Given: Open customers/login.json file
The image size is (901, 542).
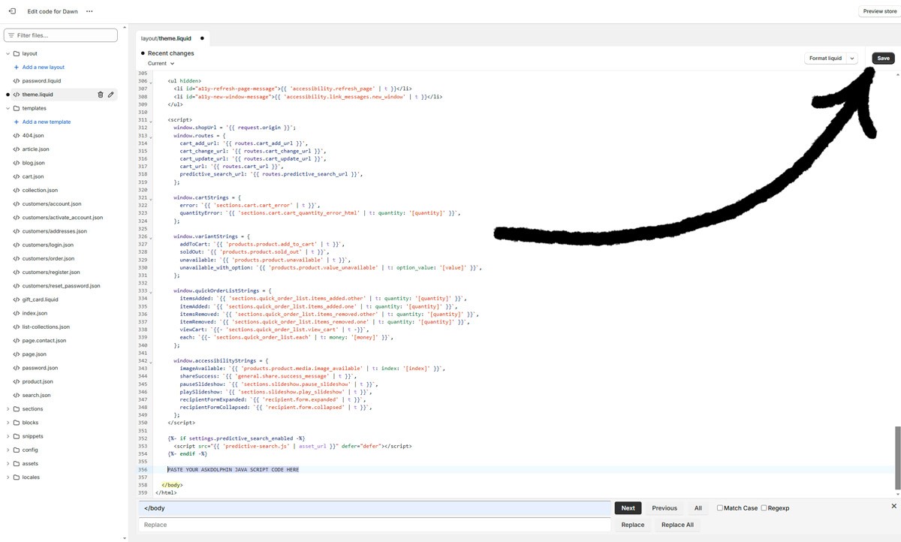Looking at the screenshot, I should click(48, 245).
